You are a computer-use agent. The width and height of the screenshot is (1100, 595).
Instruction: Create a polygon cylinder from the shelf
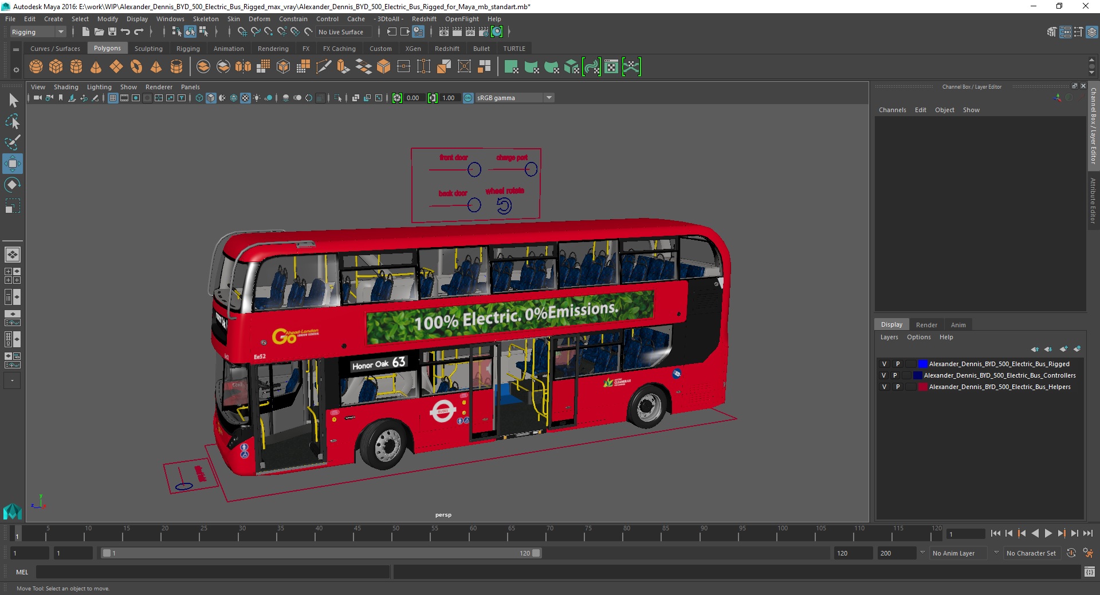tap(76, 67)
